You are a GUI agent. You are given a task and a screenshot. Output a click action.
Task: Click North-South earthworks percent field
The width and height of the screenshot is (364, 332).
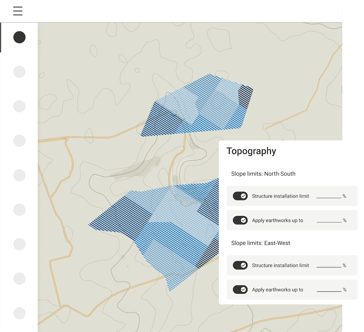pos(329,220)
